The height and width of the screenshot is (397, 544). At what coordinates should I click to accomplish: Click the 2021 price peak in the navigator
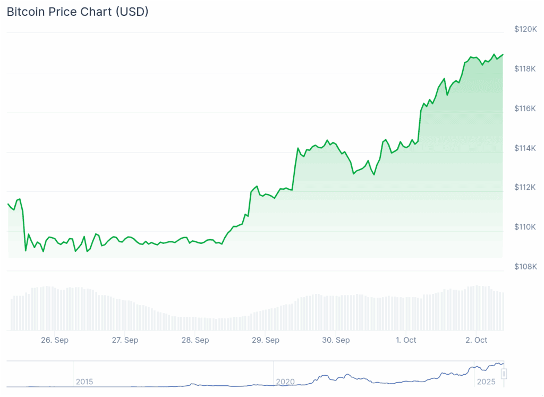coord(348,375)
